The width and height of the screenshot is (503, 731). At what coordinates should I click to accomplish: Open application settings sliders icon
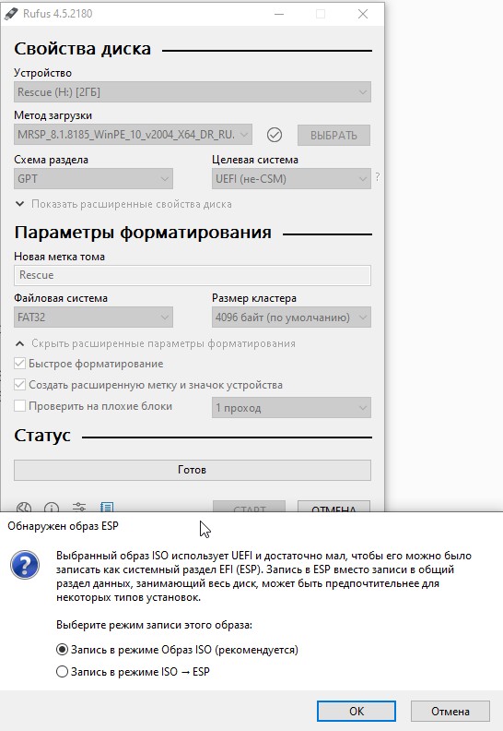point(79,507)
